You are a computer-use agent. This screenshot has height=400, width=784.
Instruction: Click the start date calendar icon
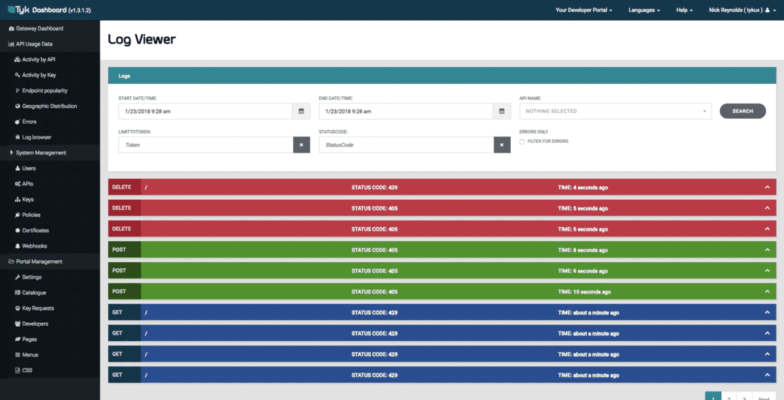[301, 111]
